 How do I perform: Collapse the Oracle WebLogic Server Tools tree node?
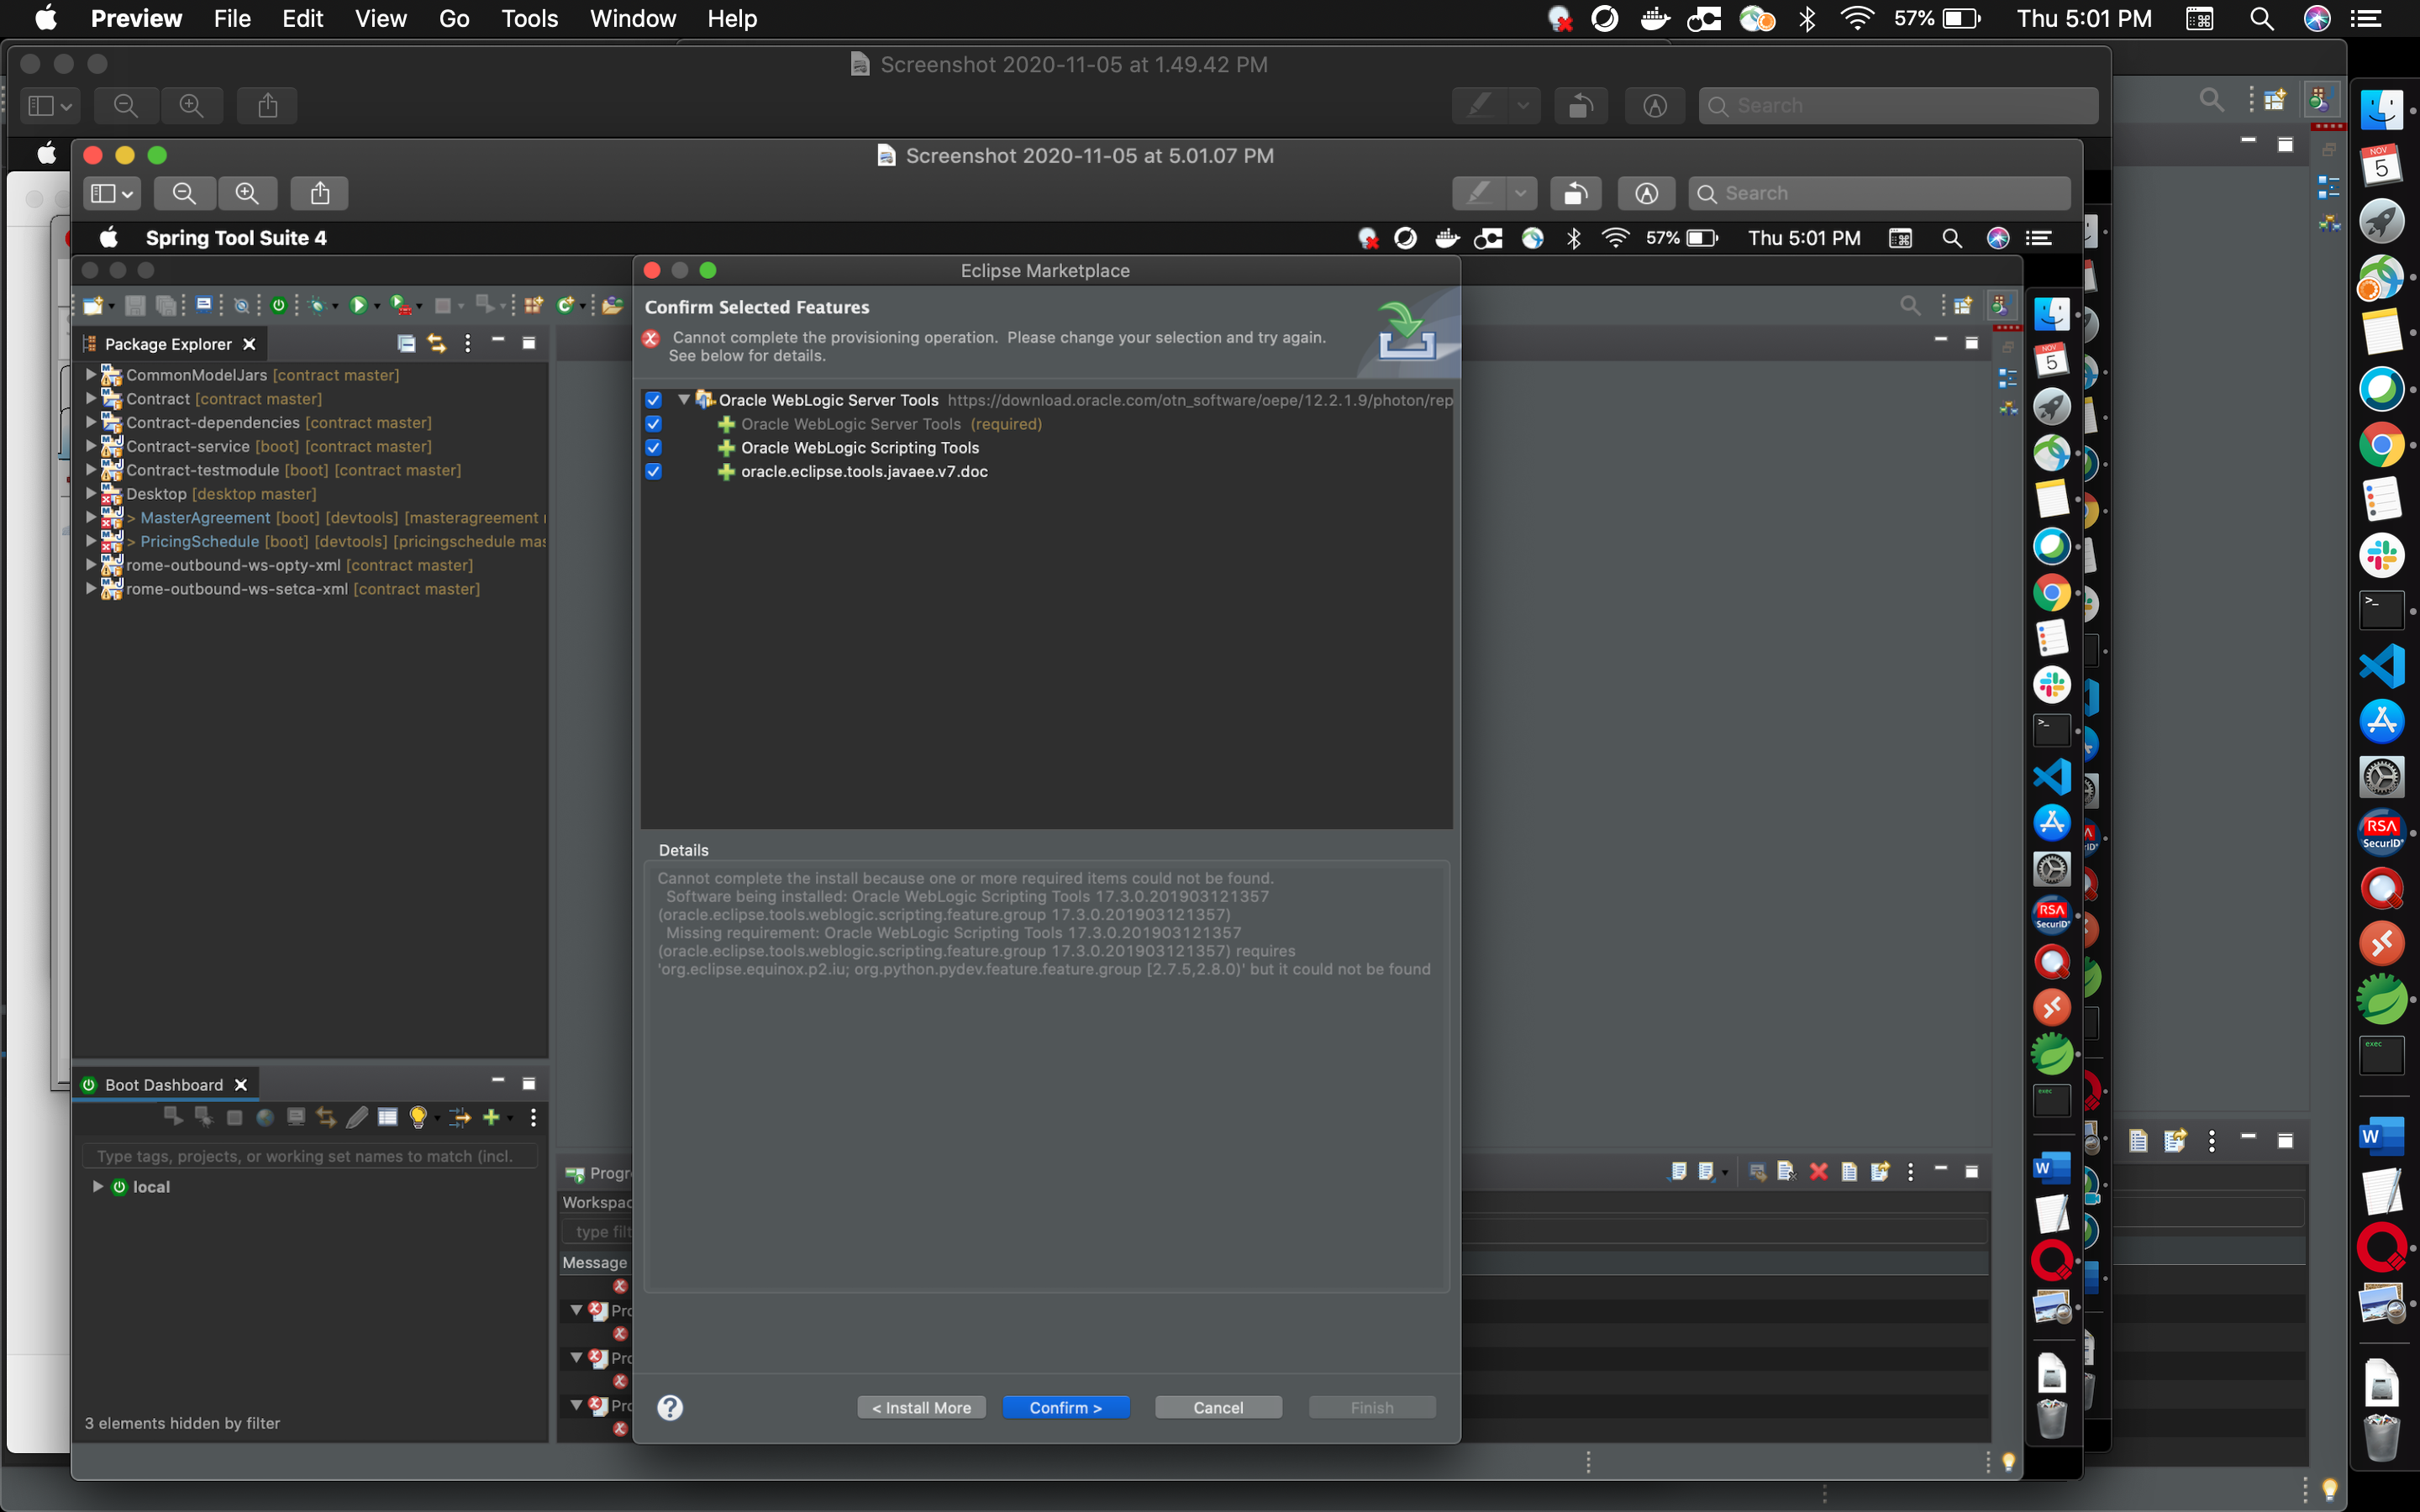coord(684,400)
